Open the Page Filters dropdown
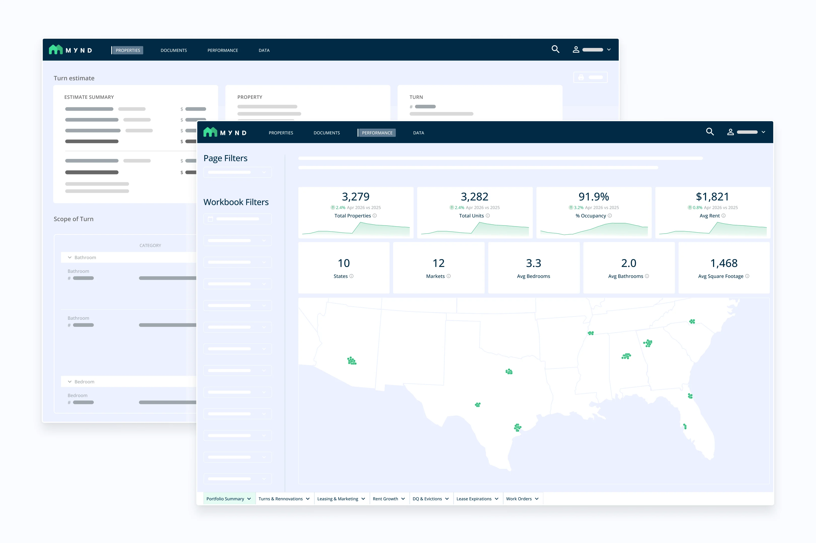816x543 pixels. (x=237, y=172)
